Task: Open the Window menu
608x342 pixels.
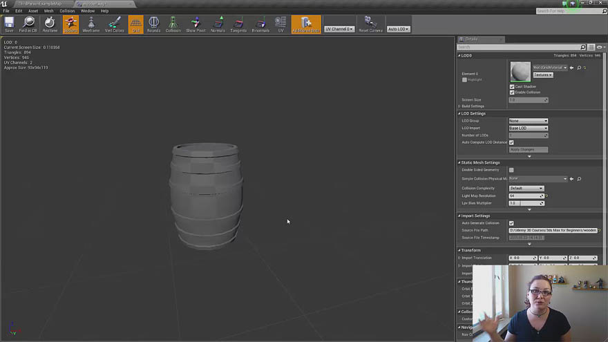Action: click(x=88, y=11)
